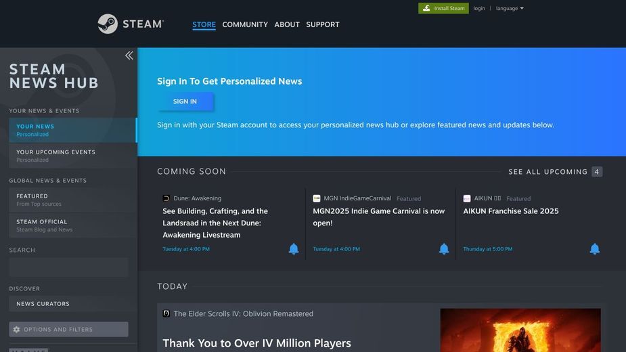Open the language dropdown

(x=510, y=8)
